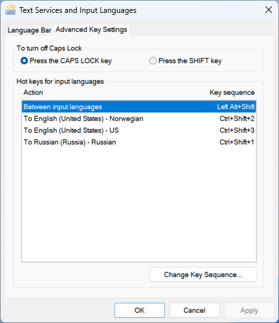Screen dimensions: 279x323
Task: Select Between input languages row
Action: 139,107
